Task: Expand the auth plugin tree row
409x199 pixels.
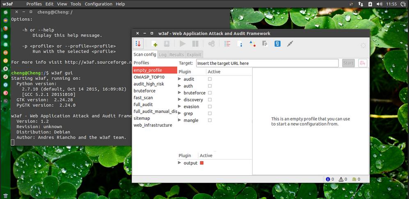Action: [x=179, y=86]
